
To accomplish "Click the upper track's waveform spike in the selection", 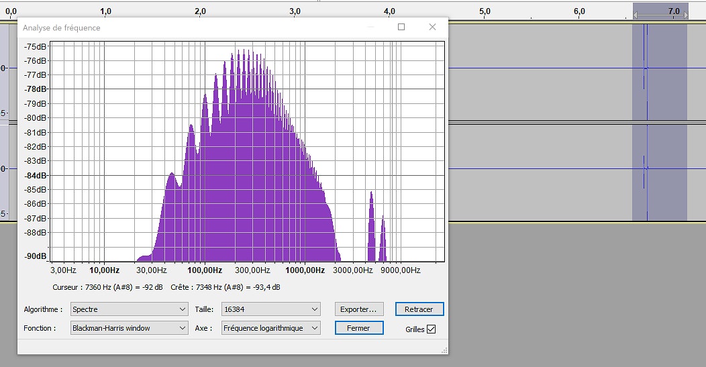I will tap(646, 68).
